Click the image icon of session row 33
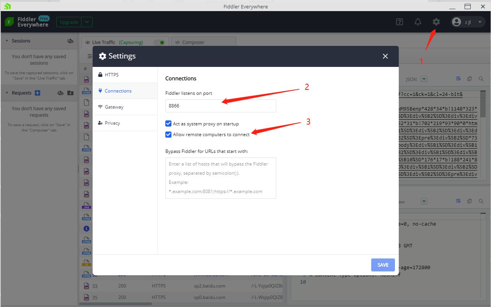Viewport: 491px width, 307px height. point(86,286)
